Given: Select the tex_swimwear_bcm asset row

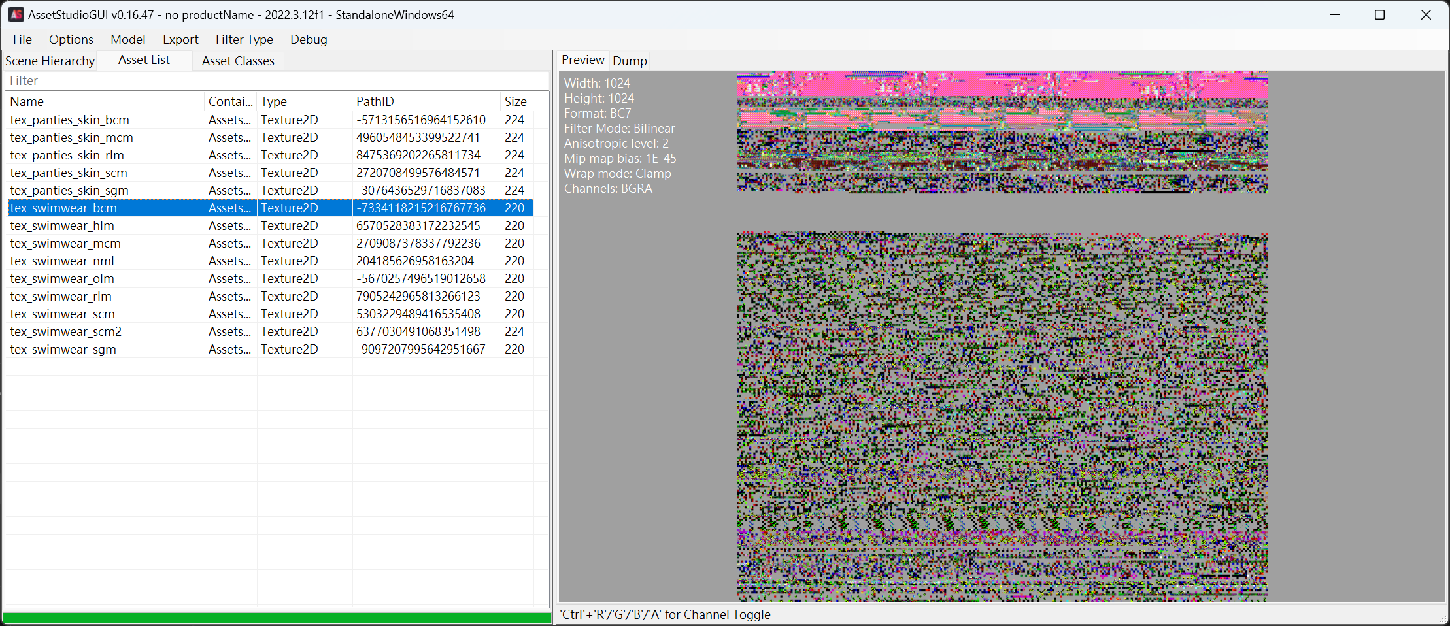Looking at the screenshot, I should (x=271, y=208).
